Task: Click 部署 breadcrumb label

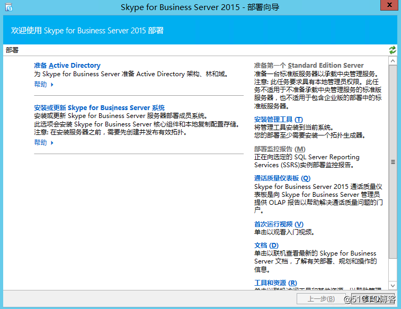Action: pos(12,50)
